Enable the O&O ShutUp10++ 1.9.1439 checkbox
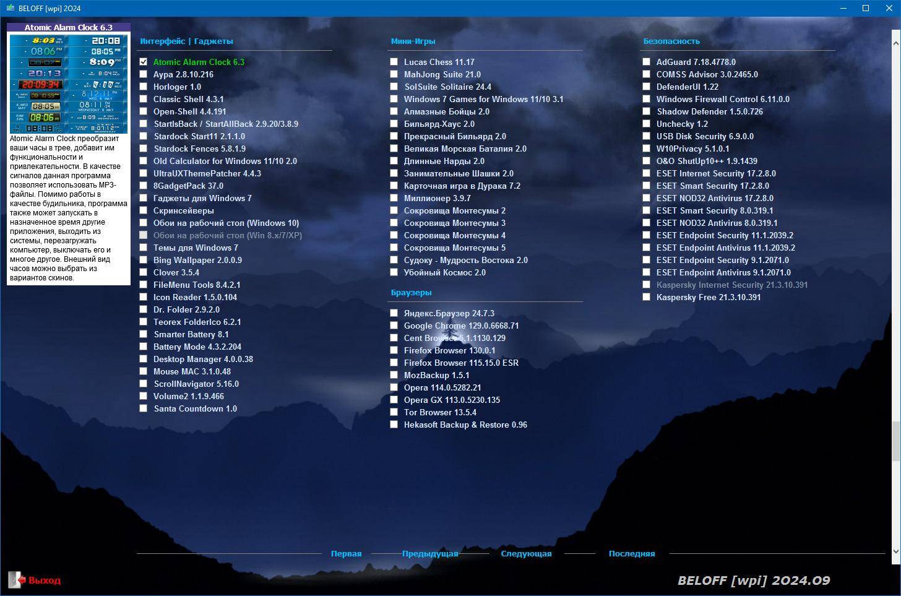 (647, 161)
